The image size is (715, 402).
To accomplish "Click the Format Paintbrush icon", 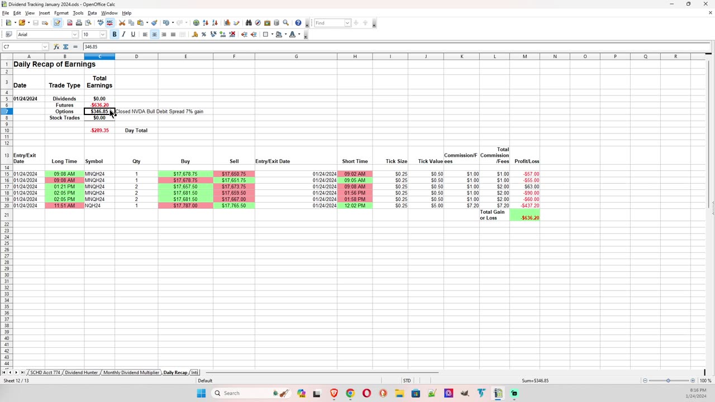I will [x=154, y=23].
